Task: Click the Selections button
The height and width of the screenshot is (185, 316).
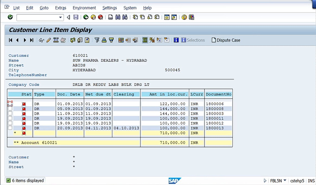Action: point(193,40)
